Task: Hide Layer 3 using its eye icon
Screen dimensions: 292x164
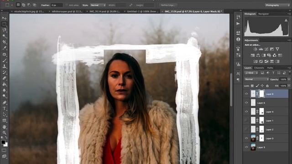Action: (246, 147)
